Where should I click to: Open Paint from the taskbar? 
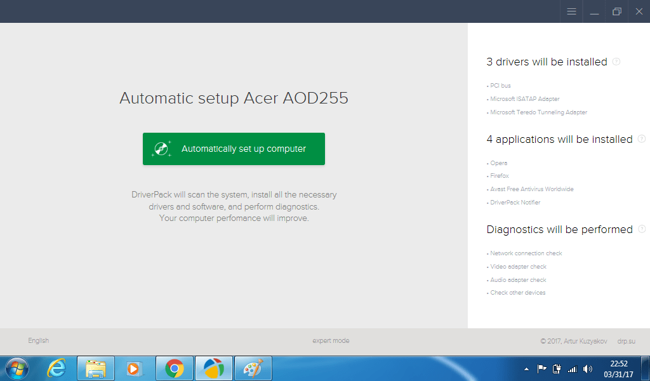click(x=253, y=368)
